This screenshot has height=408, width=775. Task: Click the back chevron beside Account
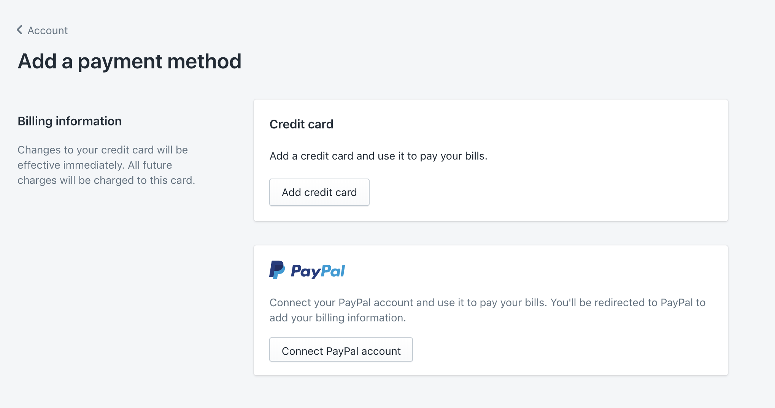pyautogui.click(x=20, y=30)
